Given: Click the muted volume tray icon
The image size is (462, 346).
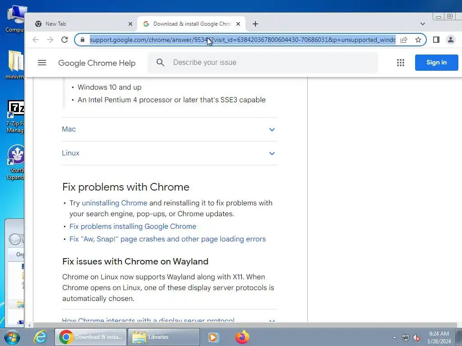Looking at the screenshot, I should point(416,337).
